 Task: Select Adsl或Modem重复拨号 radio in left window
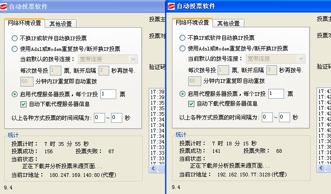14,49
